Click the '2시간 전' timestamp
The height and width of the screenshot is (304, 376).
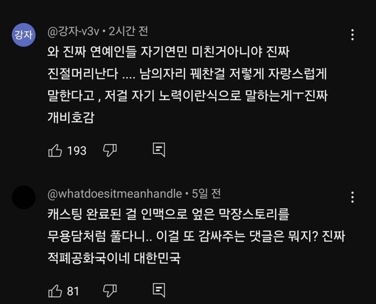pos(132,30)
